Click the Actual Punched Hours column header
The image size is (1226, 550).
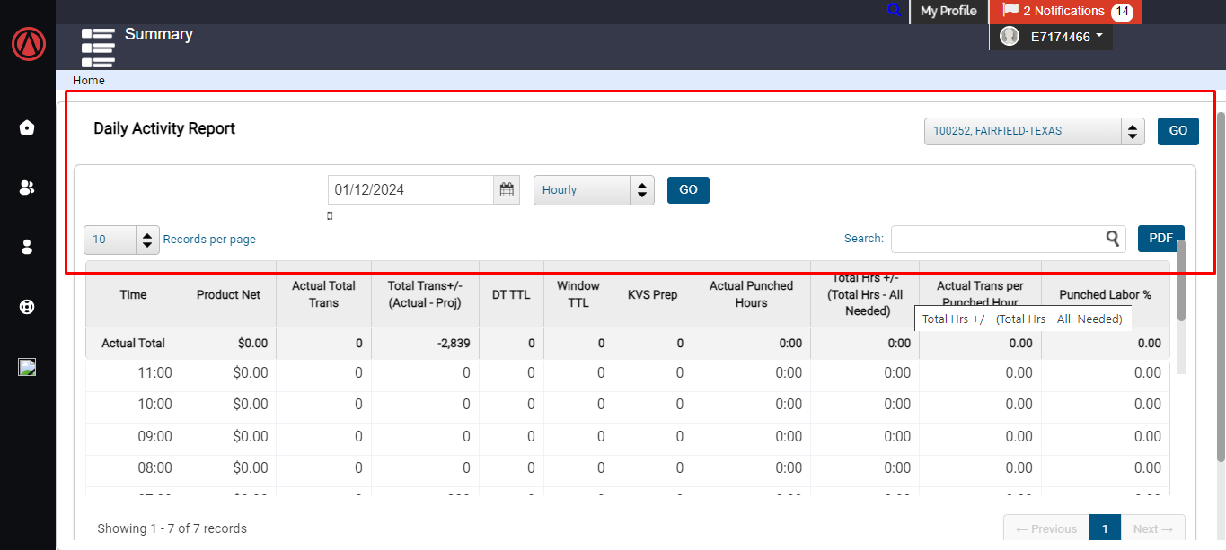tap(751, 294)
